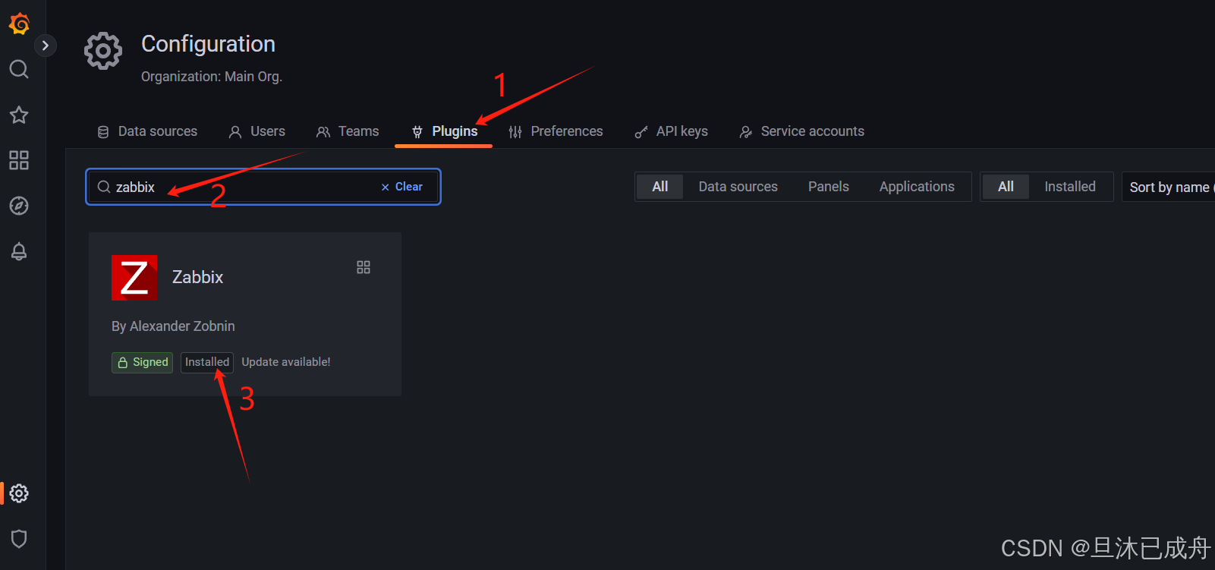Viewport: 1215px width, 570px height.
Task: Filter plugins by Panels type
Action: point(828,187)
